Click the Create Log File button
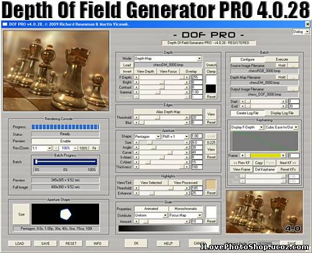This screenshot has height=253, width=312. [247, 113]
